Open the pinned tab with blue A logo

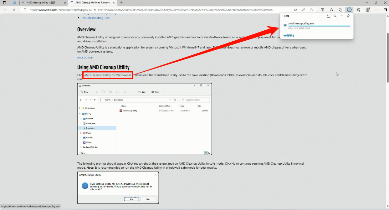14,3
